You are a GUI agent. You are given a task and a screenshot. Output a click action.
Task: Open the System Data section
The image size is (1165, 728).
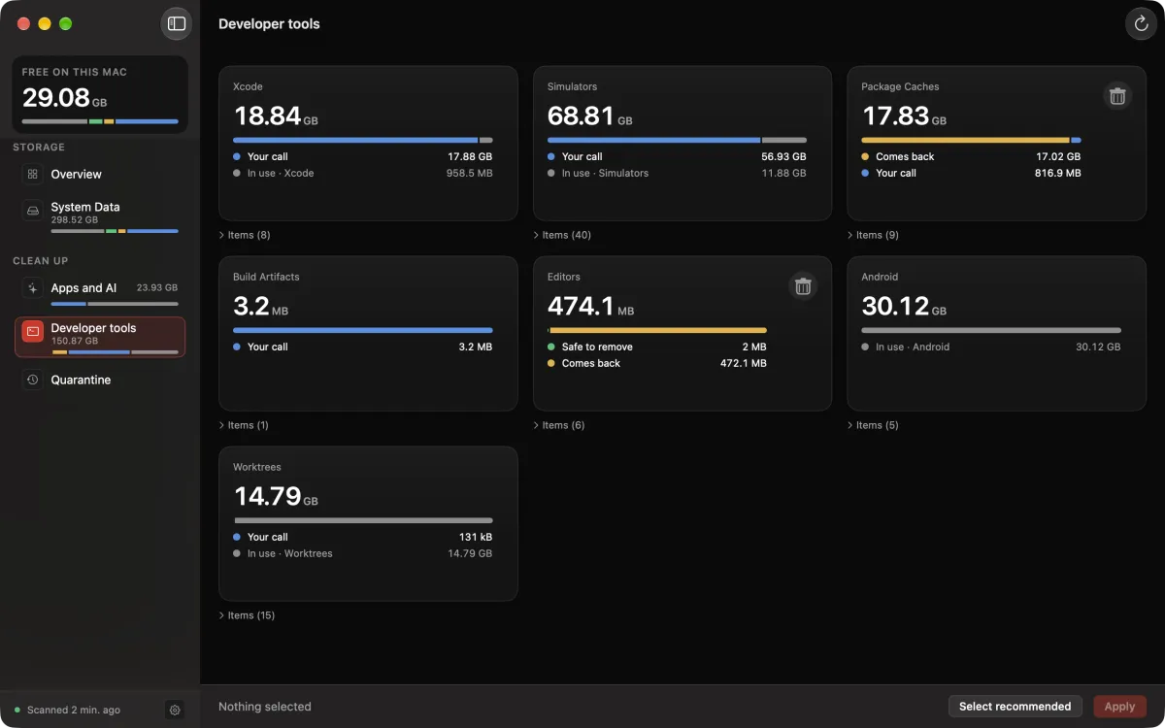tap(100, 215)
